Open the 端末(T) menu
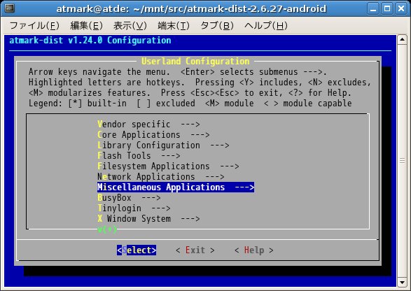Screen dimensions: 411x291 (173, 26)
